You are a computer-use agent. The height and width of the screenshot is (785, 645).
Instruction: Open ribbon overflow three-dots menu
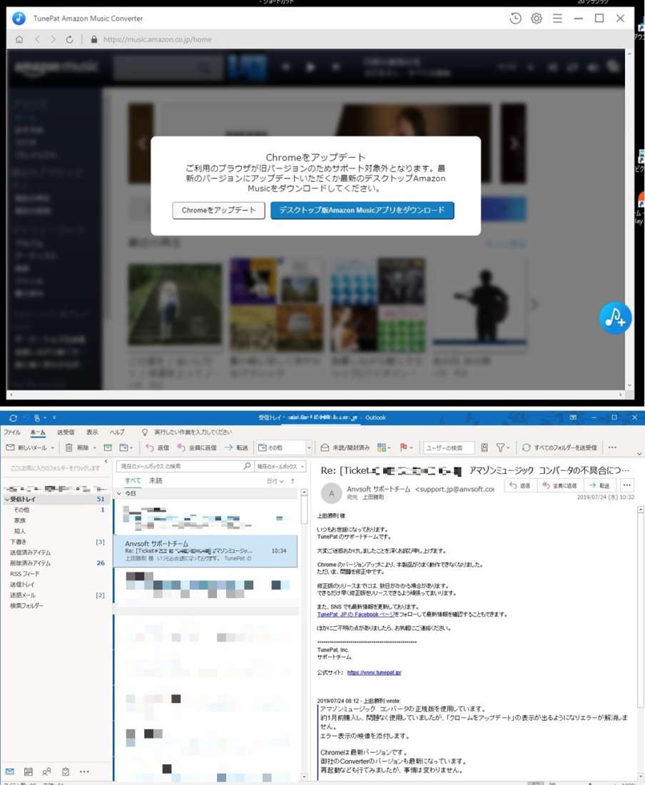[x=612, y=447]
